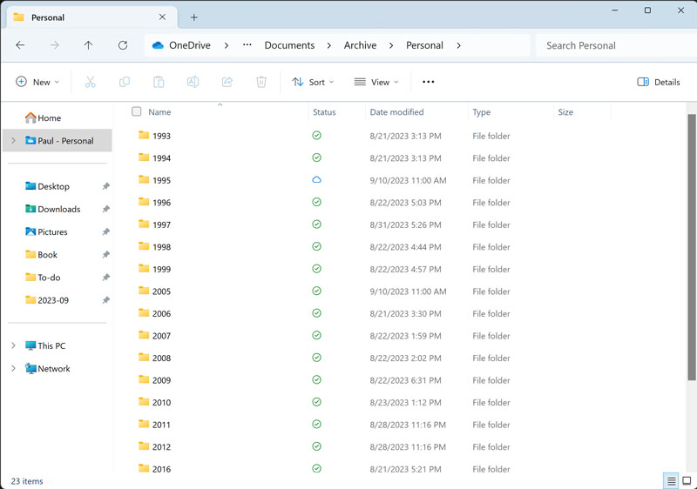Screen dimensions: 697x489
Task: Open the Sort dropdown menu
Action: pyautogui.click(x=313, y=82)
